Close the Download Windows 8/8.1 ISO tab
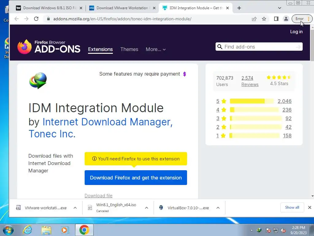 point(81,8)
